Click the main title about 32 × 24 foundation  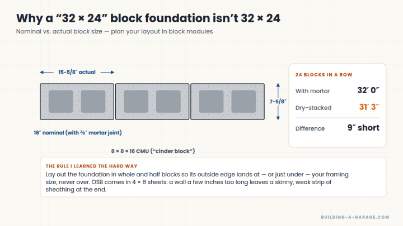coord(148,18)
